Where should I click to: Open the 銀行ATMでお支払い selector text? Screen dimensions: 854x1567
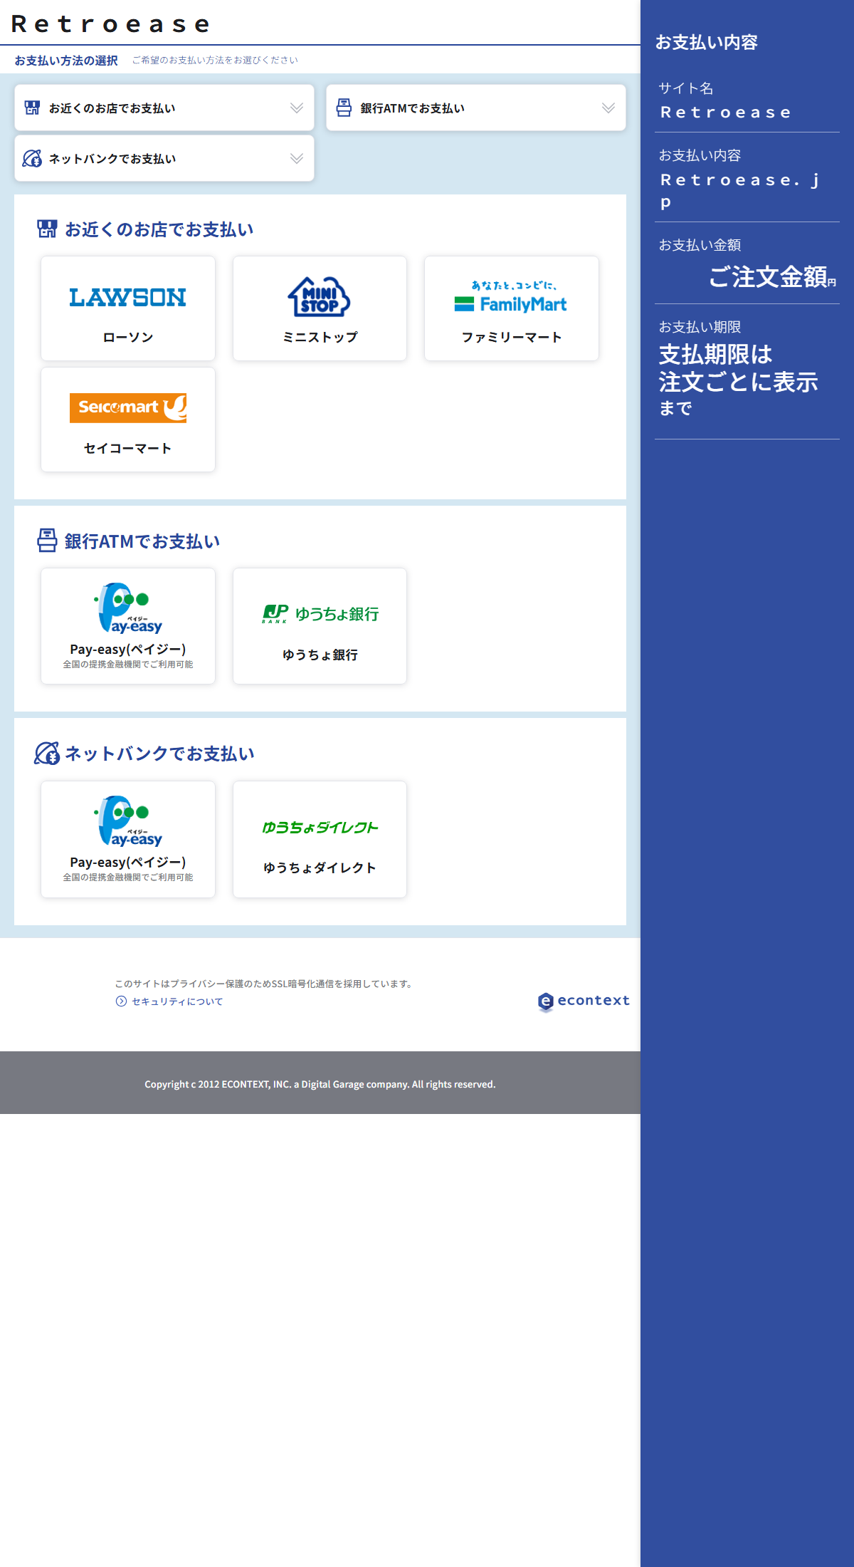412,108
